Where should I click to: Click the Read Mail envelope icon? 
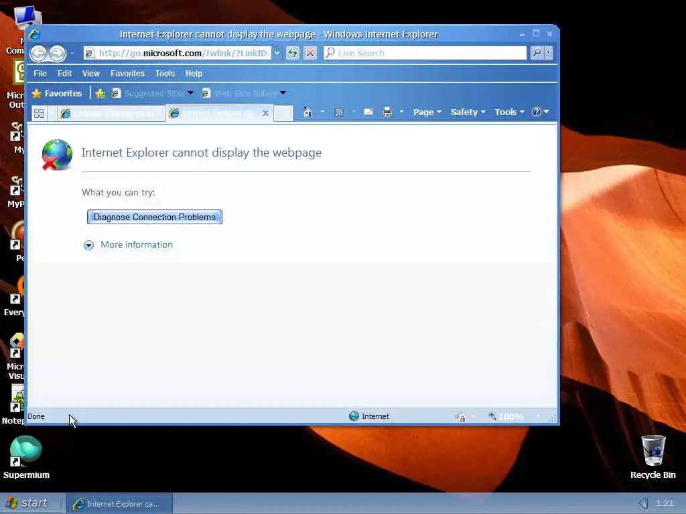[368, 112]
